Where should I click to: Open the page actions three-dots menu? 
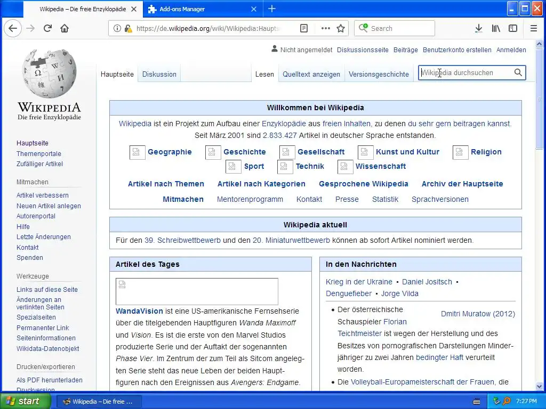pos(326,29)
